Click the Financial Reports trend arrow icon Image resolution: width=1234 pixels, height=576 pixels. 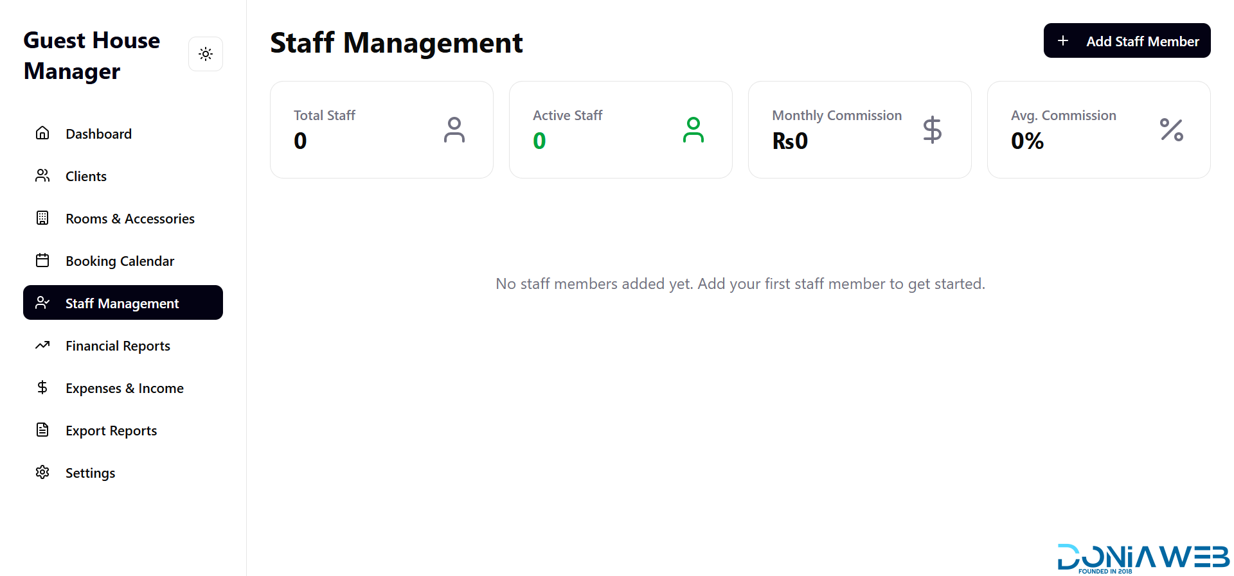[x=42, y=345]
